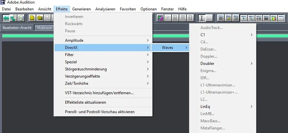
Task: Open the Optionen menu
Action: click(149, 9)
